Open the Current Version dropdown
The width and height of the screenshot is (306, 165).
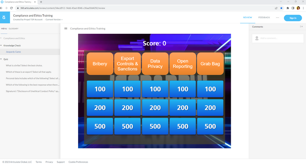point(54,19)
